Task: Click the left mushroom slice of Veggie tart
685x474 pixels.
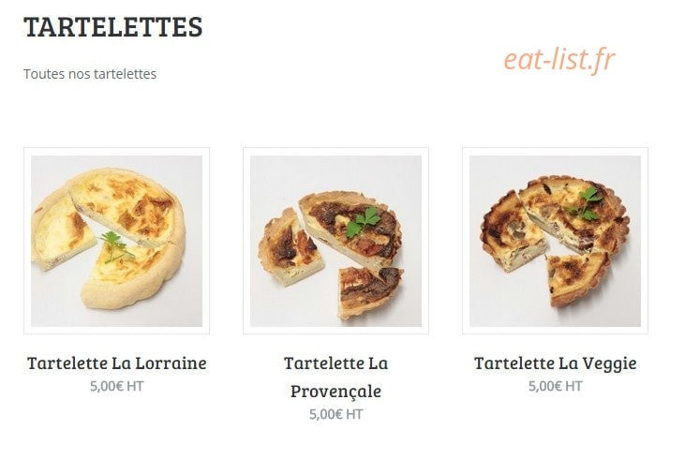Action: tap(514, 232)
